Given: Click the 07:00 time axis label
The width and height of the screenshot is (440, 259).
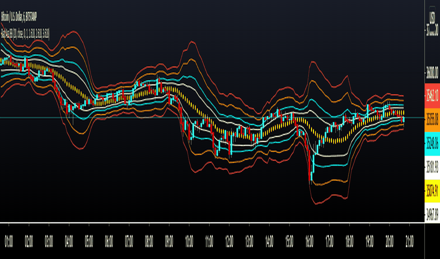Looking at the screenshot, I should pos(129,241).
